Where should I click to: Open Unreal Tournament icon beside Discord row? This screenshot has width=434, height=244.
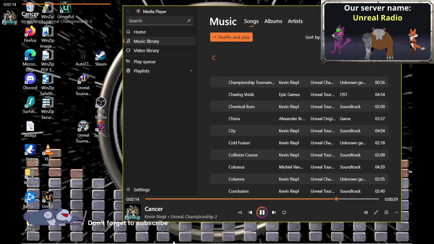83,85
